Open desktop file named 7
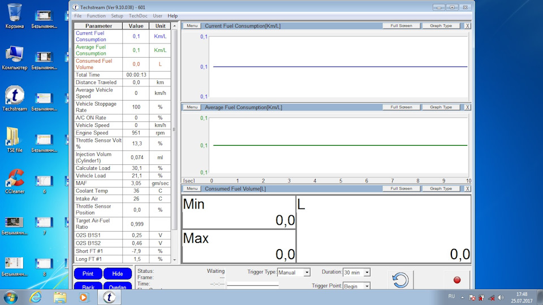 tap(44, 225)
